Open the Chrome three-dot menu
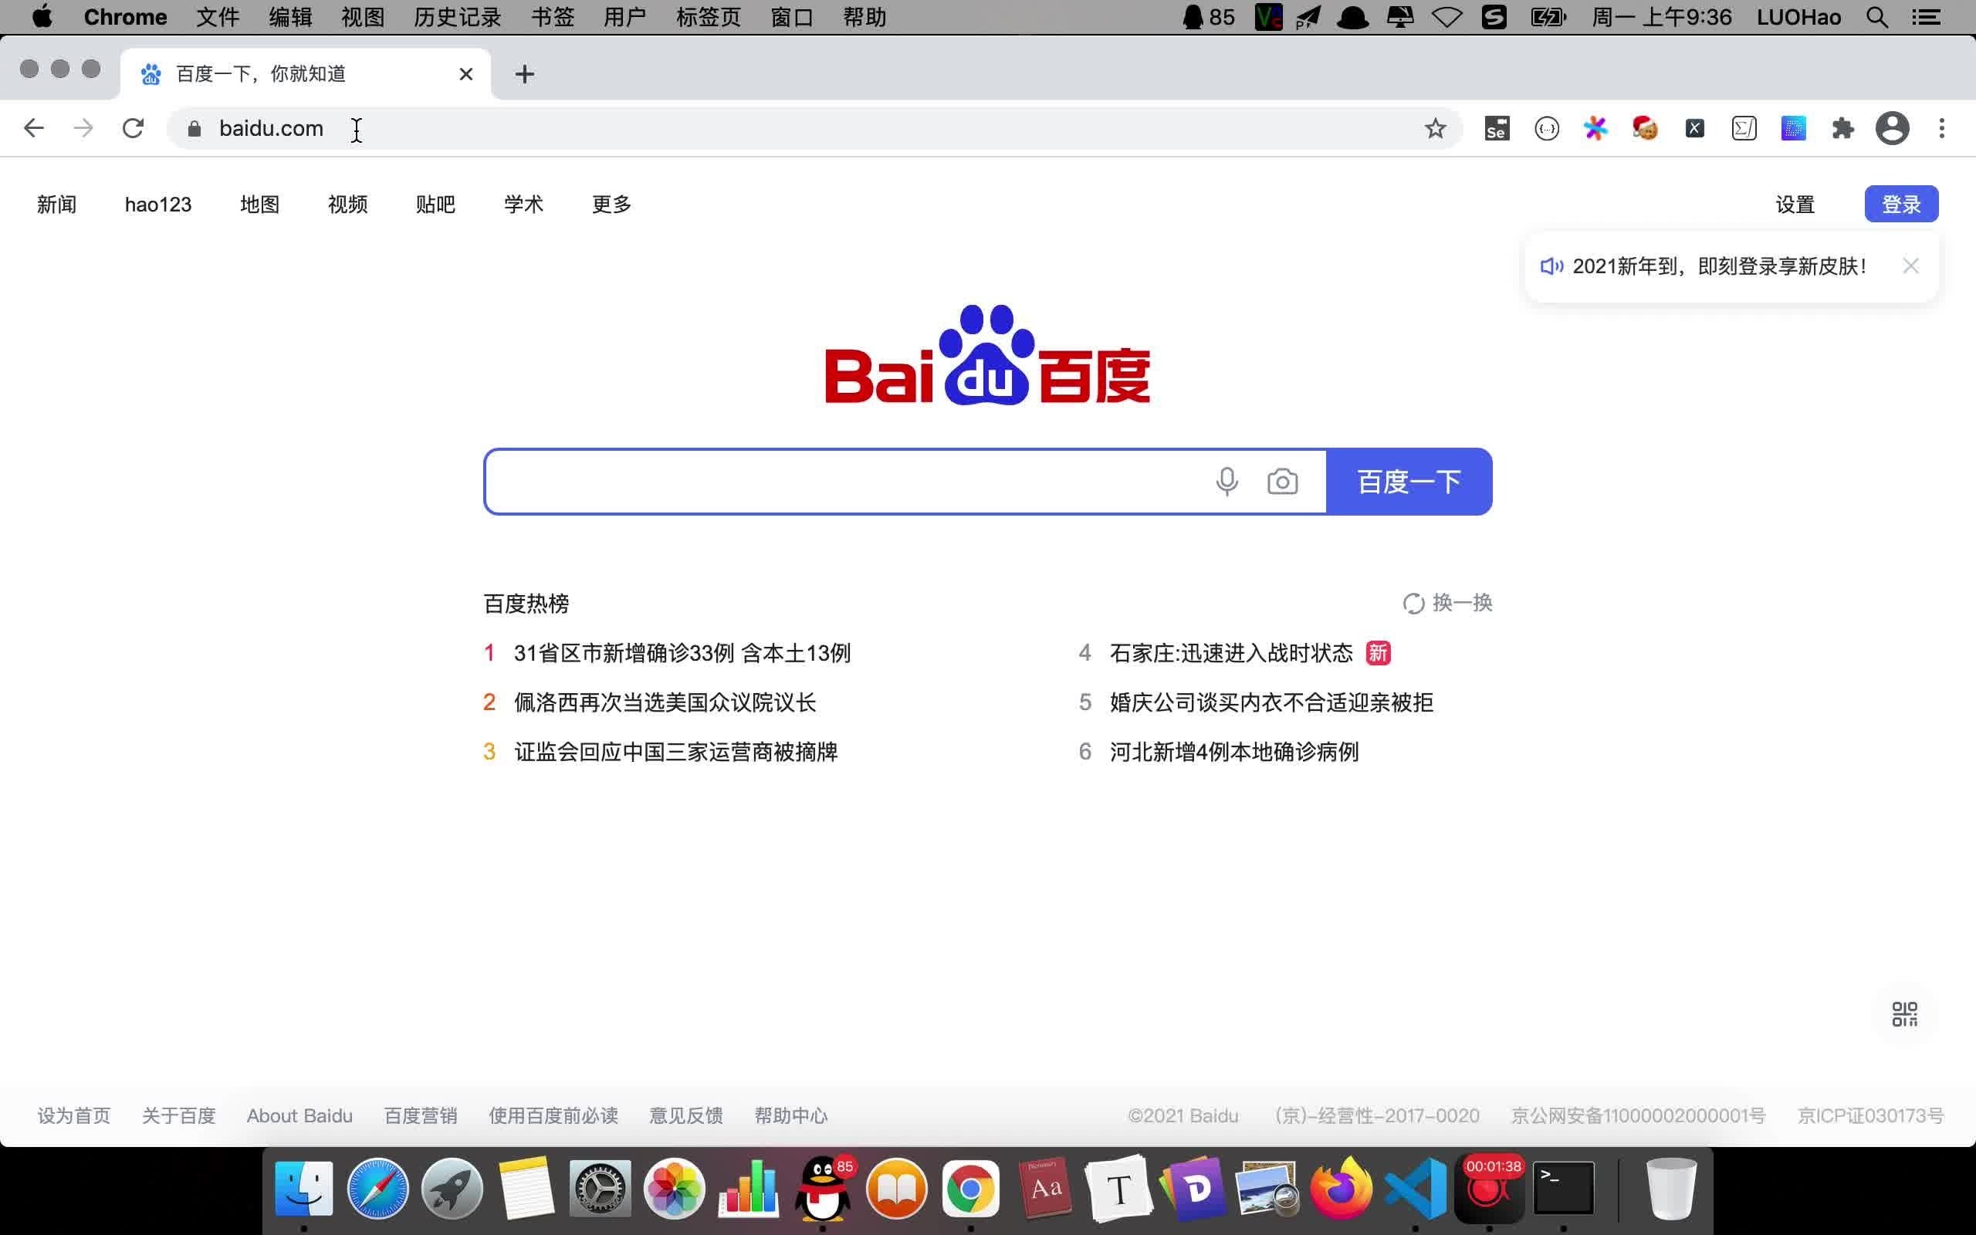This screenshot has width=1976, height=1235. click(x=1942, y=128)
